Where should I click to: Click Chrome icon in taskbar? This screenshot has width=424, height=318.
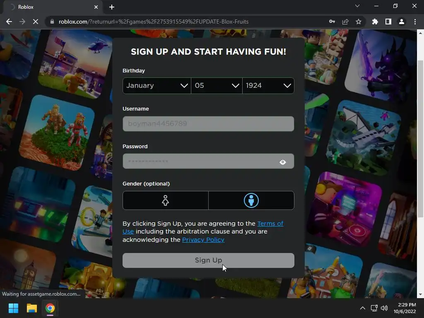(50, 308)
